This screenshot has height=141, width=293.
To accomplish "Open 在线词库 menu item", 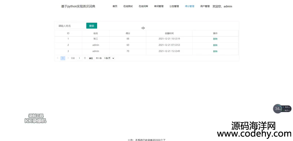I will pyautogui.click(x=143, y=6).
